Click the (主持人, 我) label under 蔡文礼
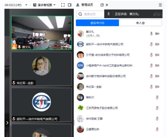167x137 pixels. 93,36
